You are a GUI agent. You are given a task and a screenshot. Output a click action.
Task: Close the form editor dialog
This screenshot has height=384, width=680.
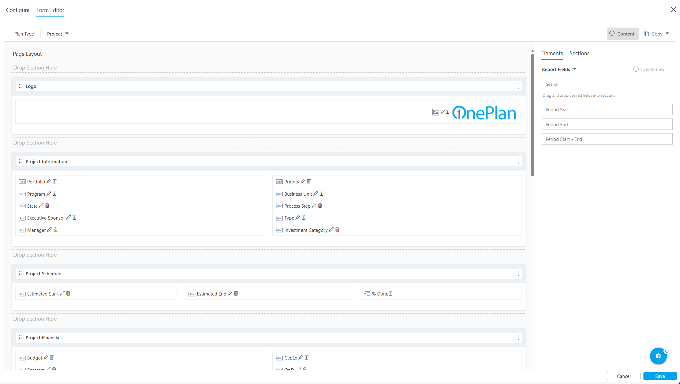(x=673, y=9)
